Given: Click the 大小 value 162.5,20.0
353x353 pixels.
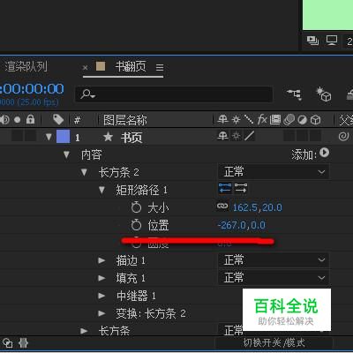Looking at the screenshot, I should [x=258, y=207].
